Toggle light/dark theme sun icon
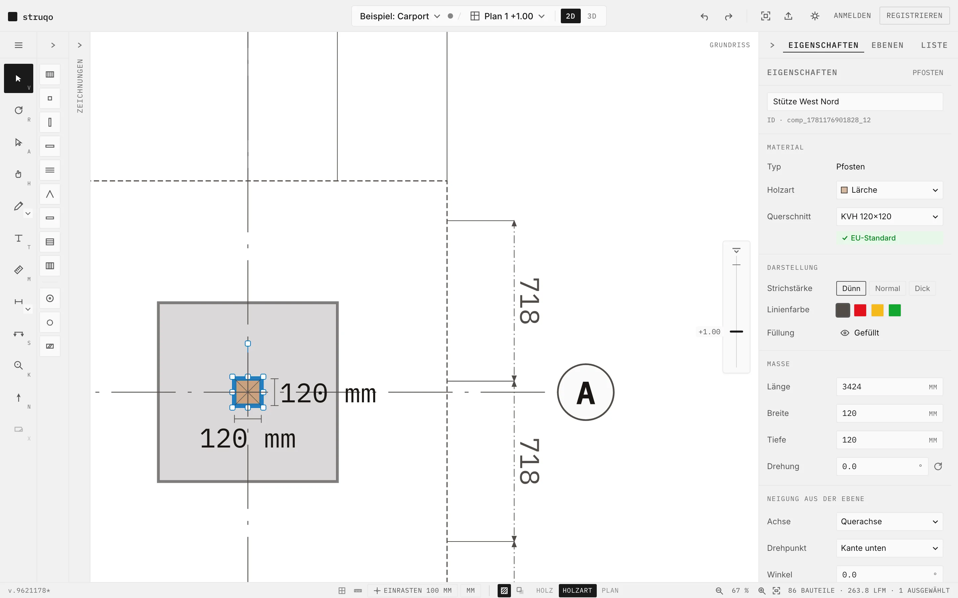 click(x=815, y=16)
